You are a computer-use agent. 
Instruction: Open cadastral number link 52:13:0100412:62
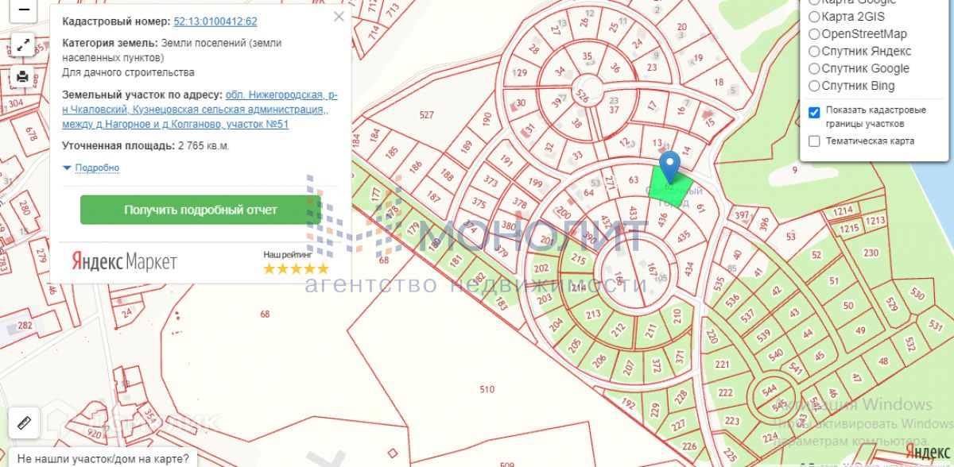tap(215, 21)
